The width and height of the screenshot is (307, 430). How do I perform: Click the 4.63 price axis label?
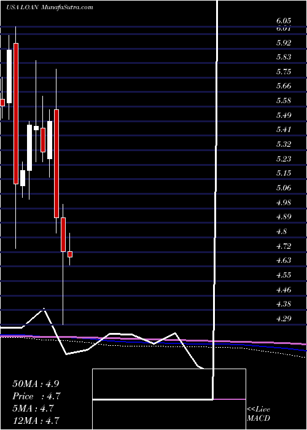[284, 260]
